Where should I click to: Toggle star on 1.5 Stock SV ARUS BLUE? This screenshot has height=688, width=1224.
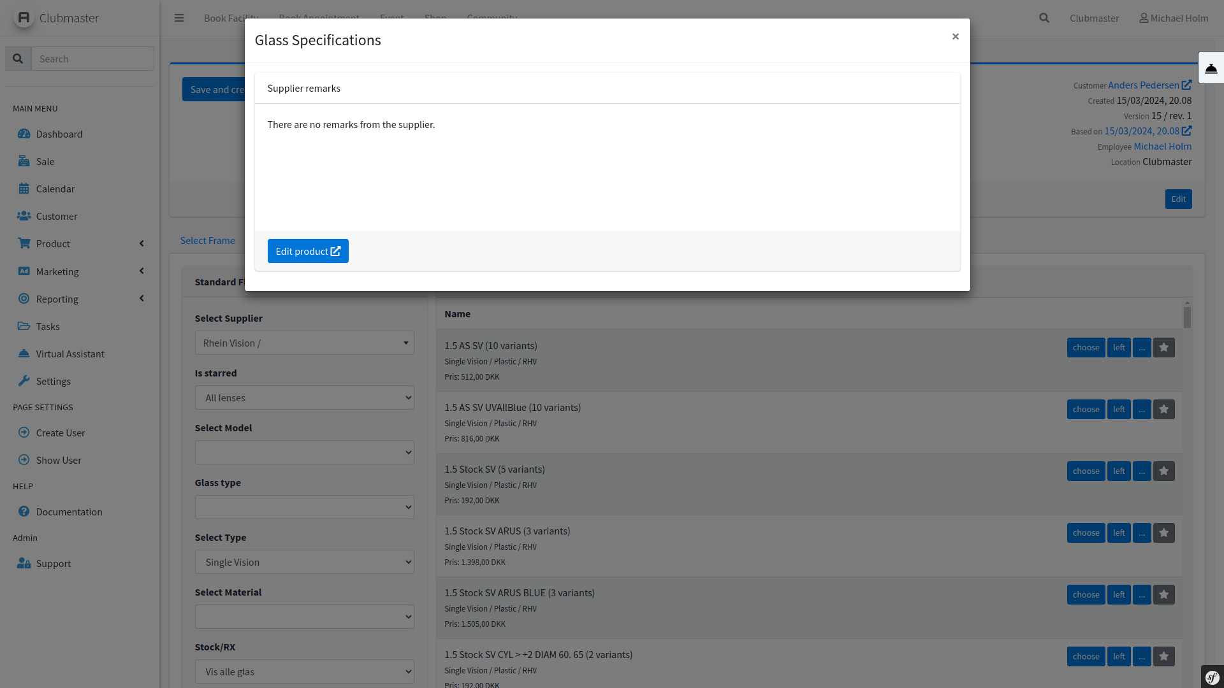1164,594
